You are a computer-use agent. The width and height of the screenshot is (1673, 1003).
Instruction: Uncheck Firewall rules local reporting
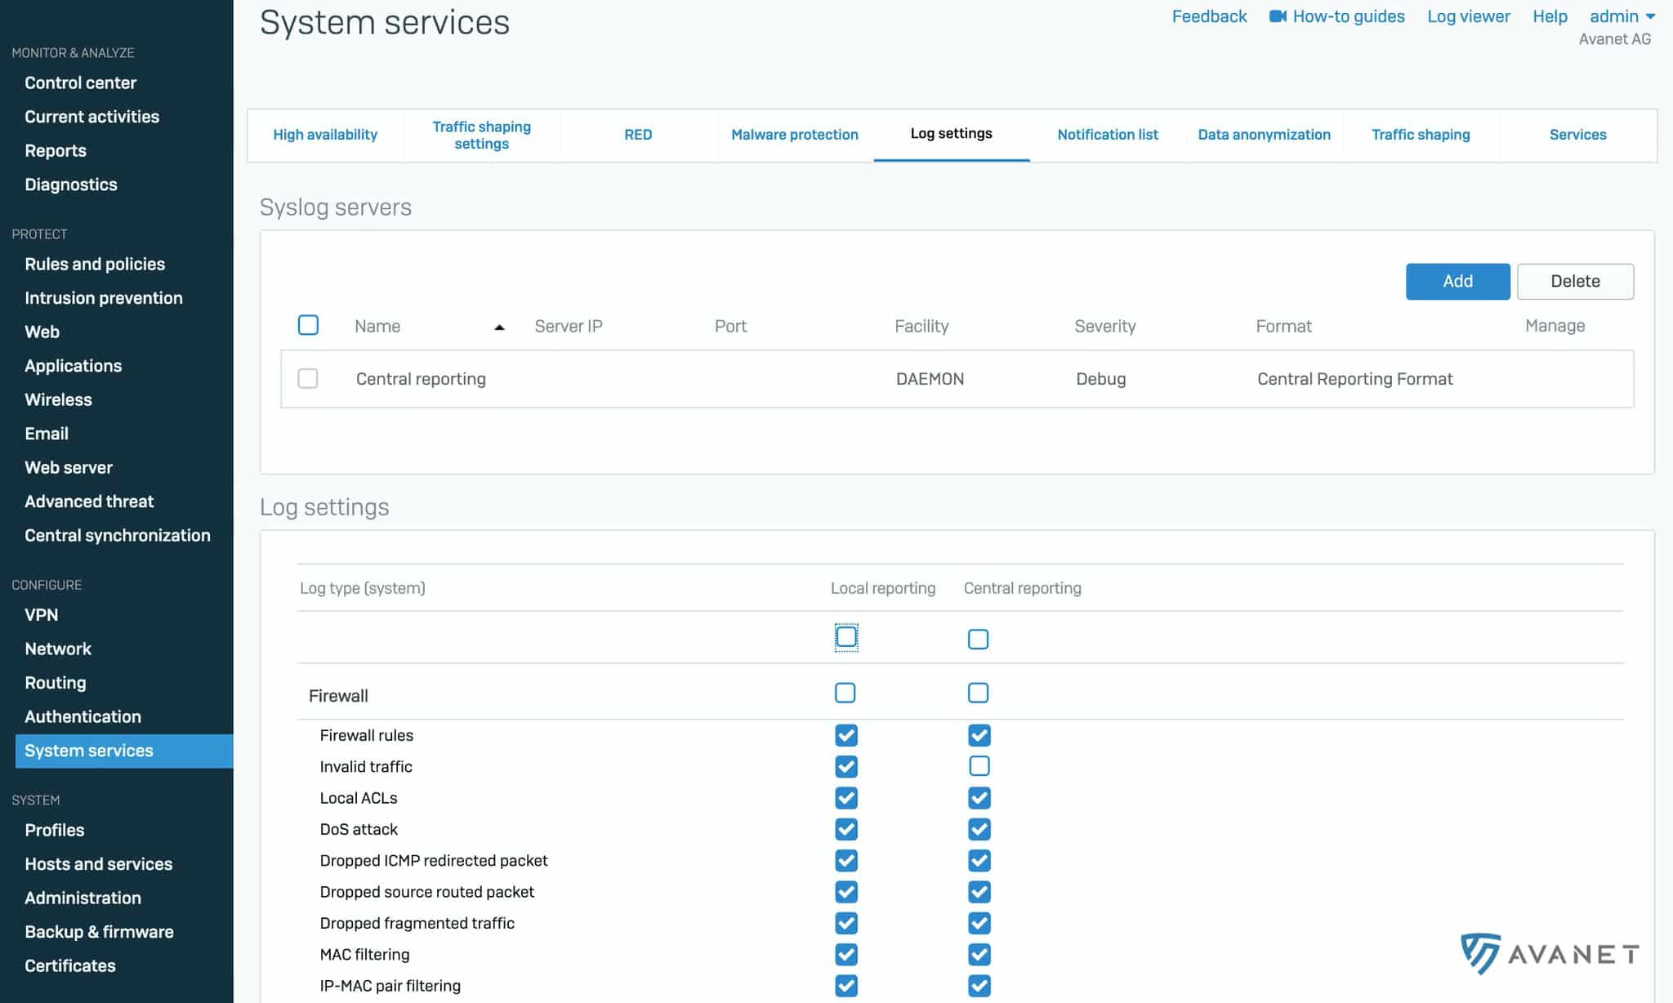coord(845,735)
